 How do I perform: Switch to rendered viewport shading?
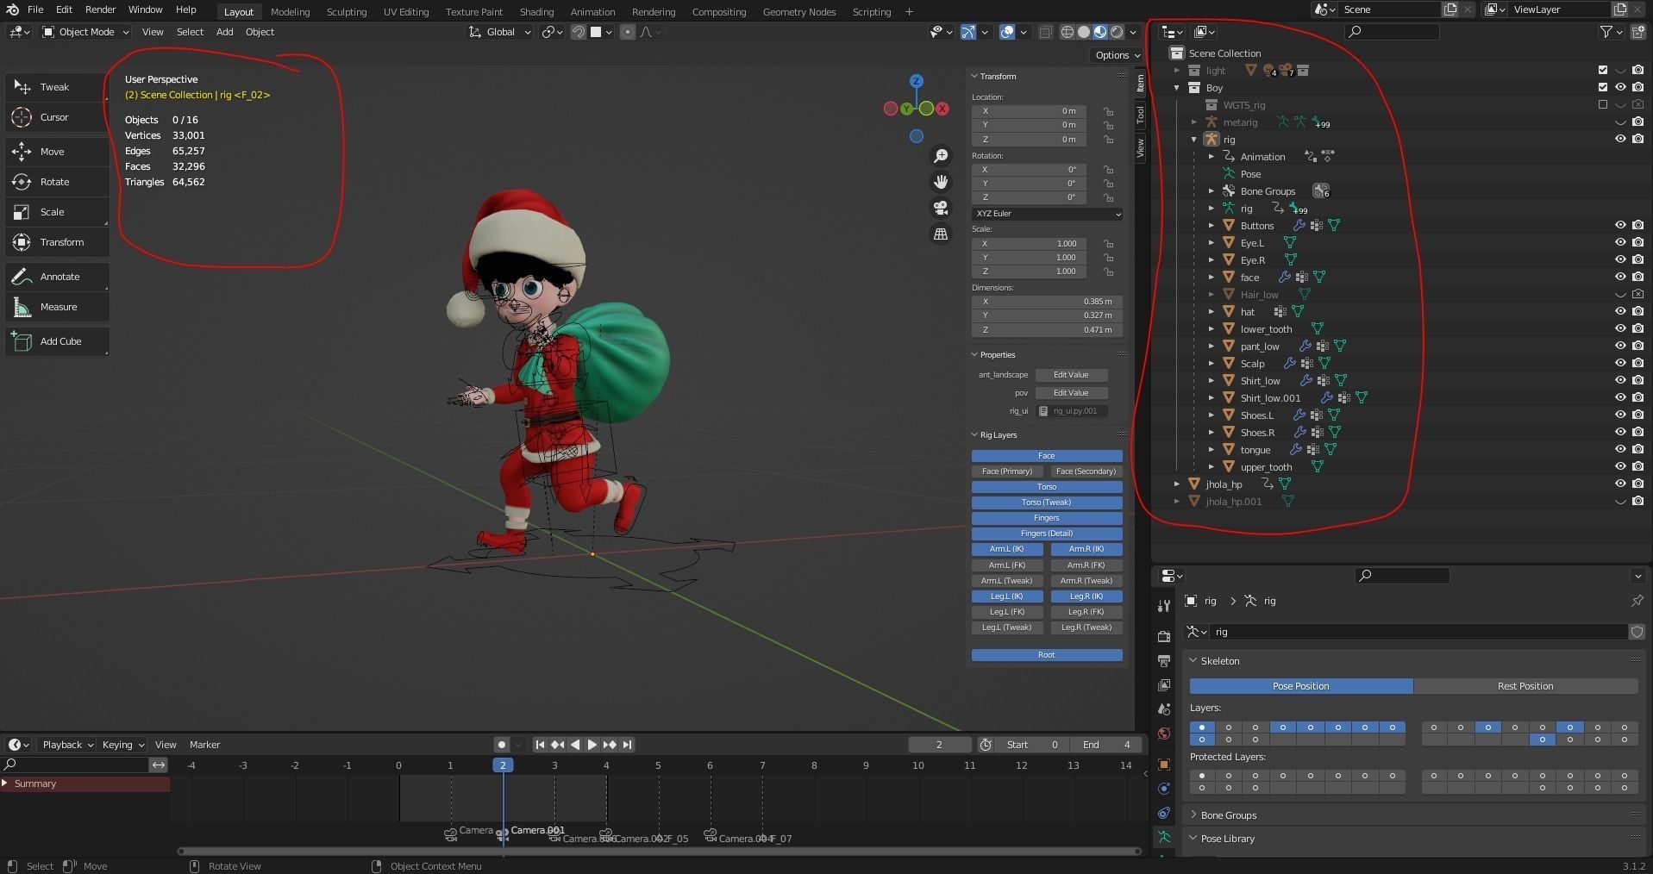point(1117,32)
